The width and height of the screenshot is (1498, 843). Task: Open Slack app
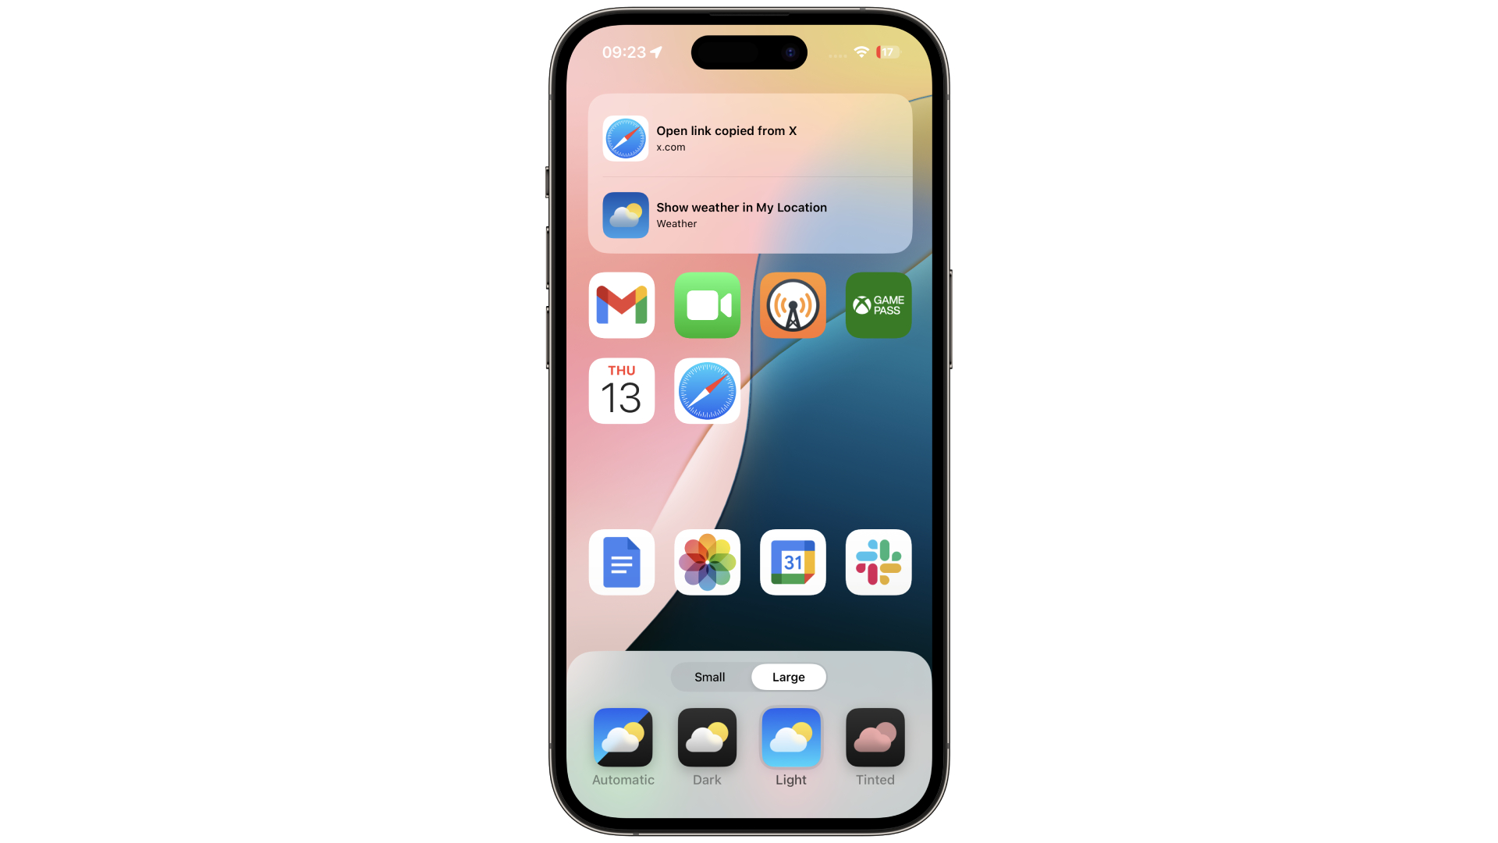(878, 561)
